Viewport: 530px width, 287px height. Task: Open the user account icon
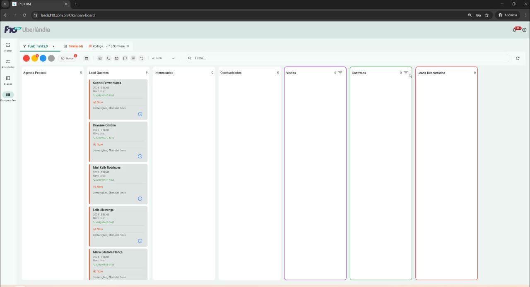pos(524,30)
